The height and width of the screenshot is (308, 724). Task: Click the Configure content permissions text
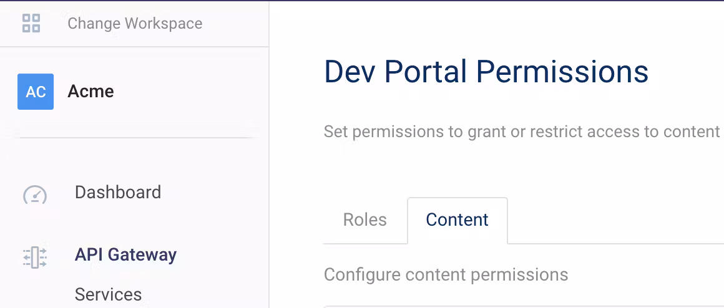click(446, 275)
